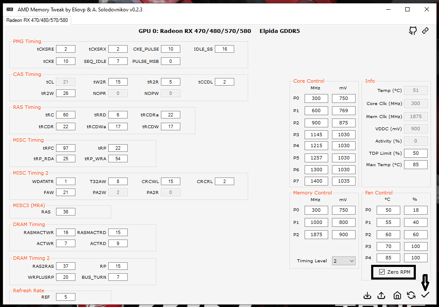Focus the tRP input field
Screen dimensions: 439x307
tap(118, 148)
